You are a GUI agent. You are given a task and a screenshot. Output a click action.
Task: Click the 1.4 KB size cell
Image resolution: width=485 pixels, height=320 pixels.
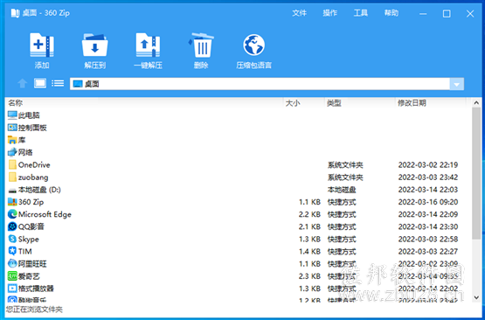(x=309, y=251)
